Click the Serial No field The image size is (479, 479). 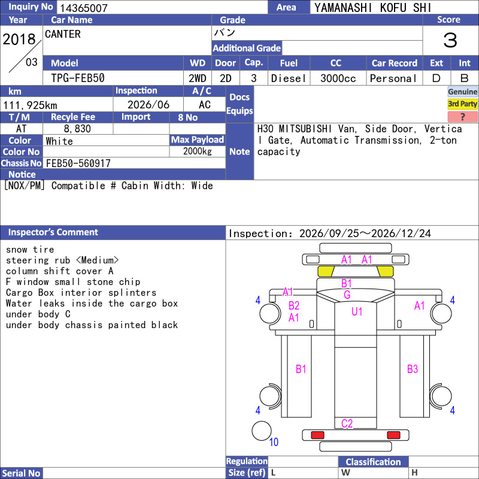(x=134, y=473)
